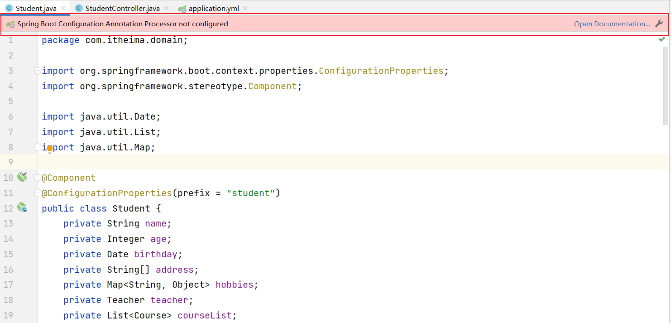The width and height of the screenshot is (671, 323).
Task: Click the Open Documentation link
Action: tap(612, 24)
